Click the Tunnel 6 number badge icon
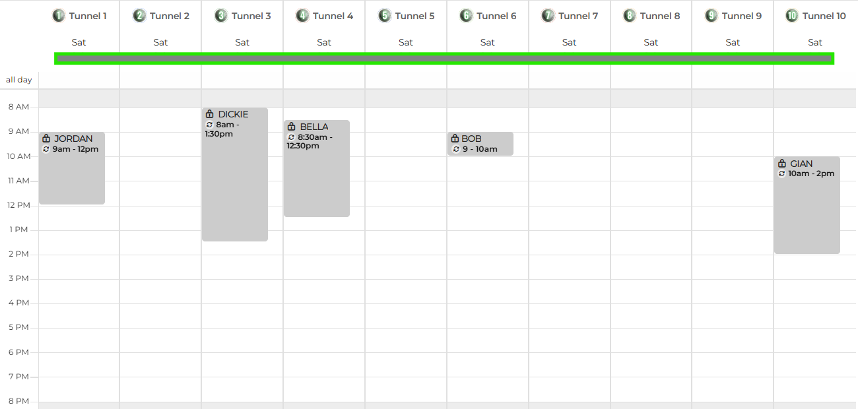The height and width of the screenshot is (409, 858). click(466, 16)
